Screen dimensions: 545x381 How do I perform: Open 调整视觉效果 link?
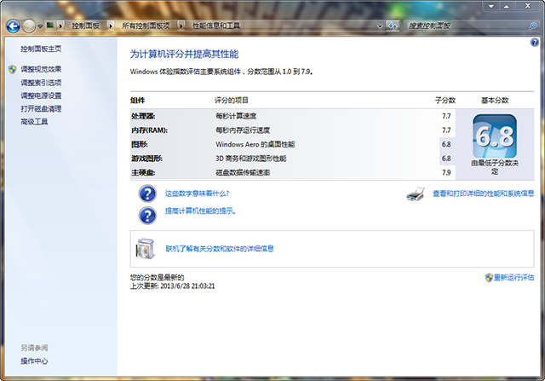click(41, 69)
